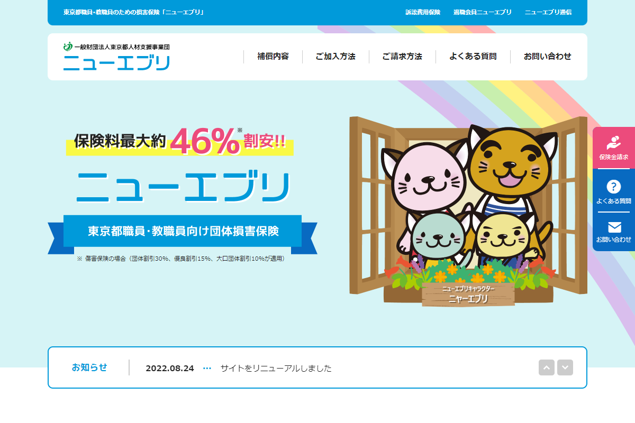Show previous news with up arrow
Image resolution: width=635 pixels, height=423 pixels.
[x=547, y=367]
